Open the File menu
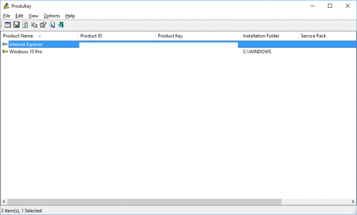The width and height of the screenshot is (357, 215). [7, 15]
